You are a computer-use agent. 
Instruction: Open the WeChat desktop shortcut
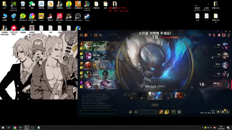click(32, 5)
